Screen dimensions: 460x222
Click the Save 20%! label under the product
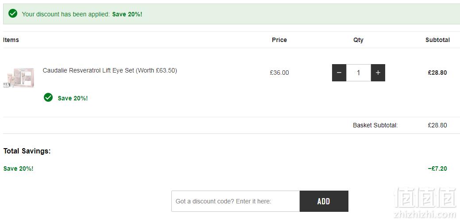(x=73, y=98)
